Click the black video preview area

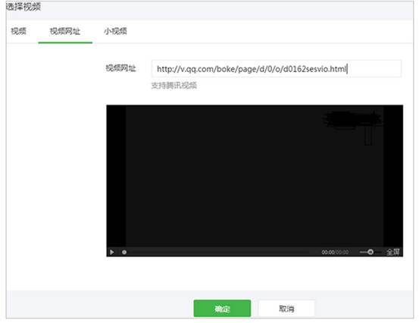pos(255,176)
